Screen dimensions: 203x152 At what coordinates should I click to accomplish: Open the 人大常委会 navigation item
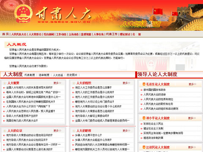click(35, 34)
